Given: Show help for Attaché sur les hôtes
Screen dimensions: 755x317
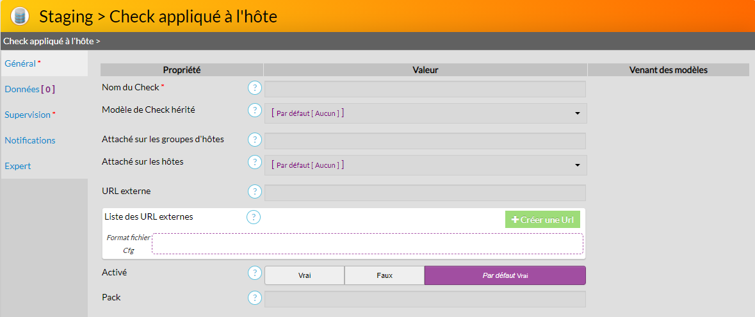Looking at the screenshot, I should [x=254, y=162].
